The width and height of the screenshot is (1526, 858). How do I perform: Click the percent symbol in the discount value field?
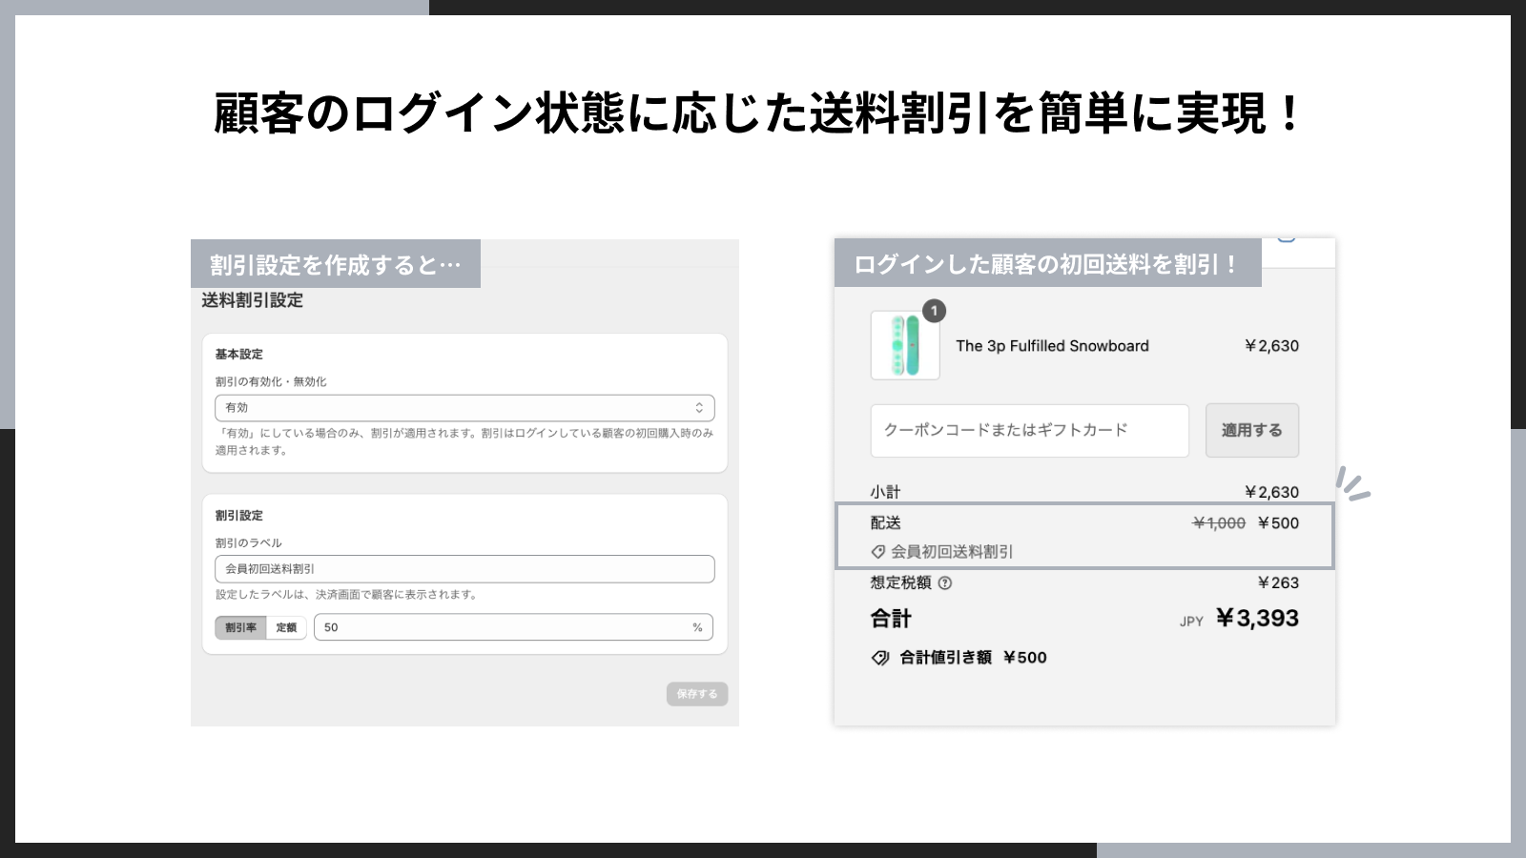(697, 627)
